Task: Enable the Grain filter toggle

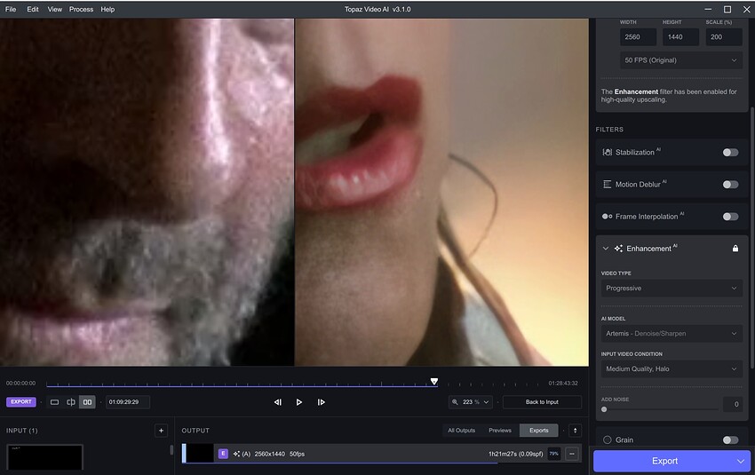Action: click(730, 439)
